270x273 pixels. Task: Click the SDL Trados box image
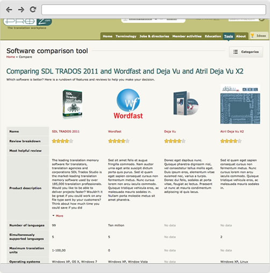click(73, 104)
